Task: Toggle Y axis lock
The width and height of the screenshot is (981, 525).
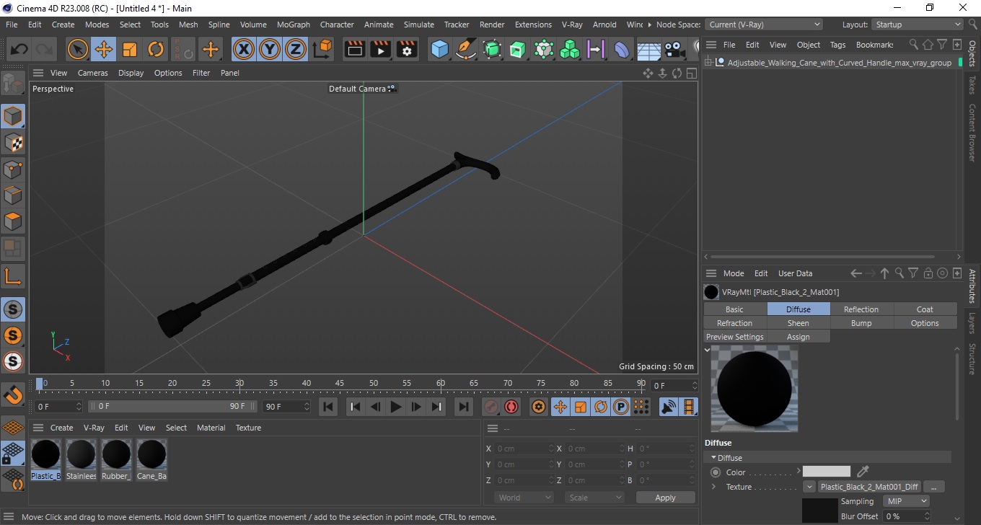Action: (x=270, y=50)
